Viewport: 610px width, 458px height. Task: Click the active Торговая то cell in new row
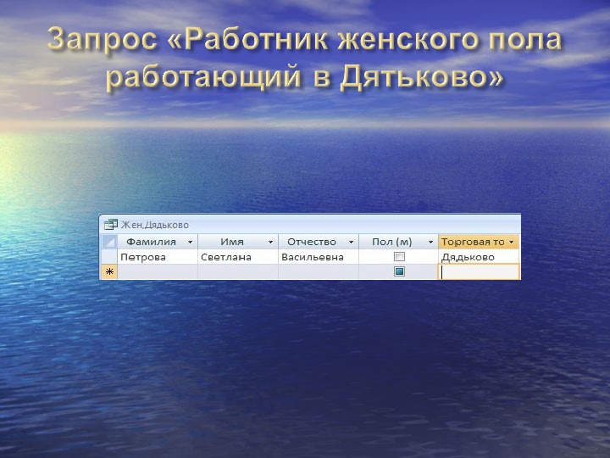coord(479,272)
